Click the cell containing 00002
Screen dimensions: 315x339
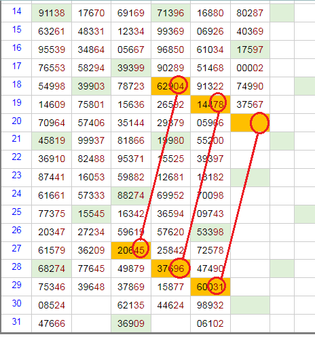pyautogui.click(x=250, y=68)
